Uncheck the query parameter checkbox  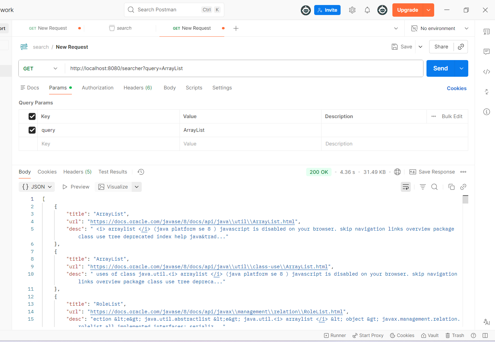coord(32,130)
